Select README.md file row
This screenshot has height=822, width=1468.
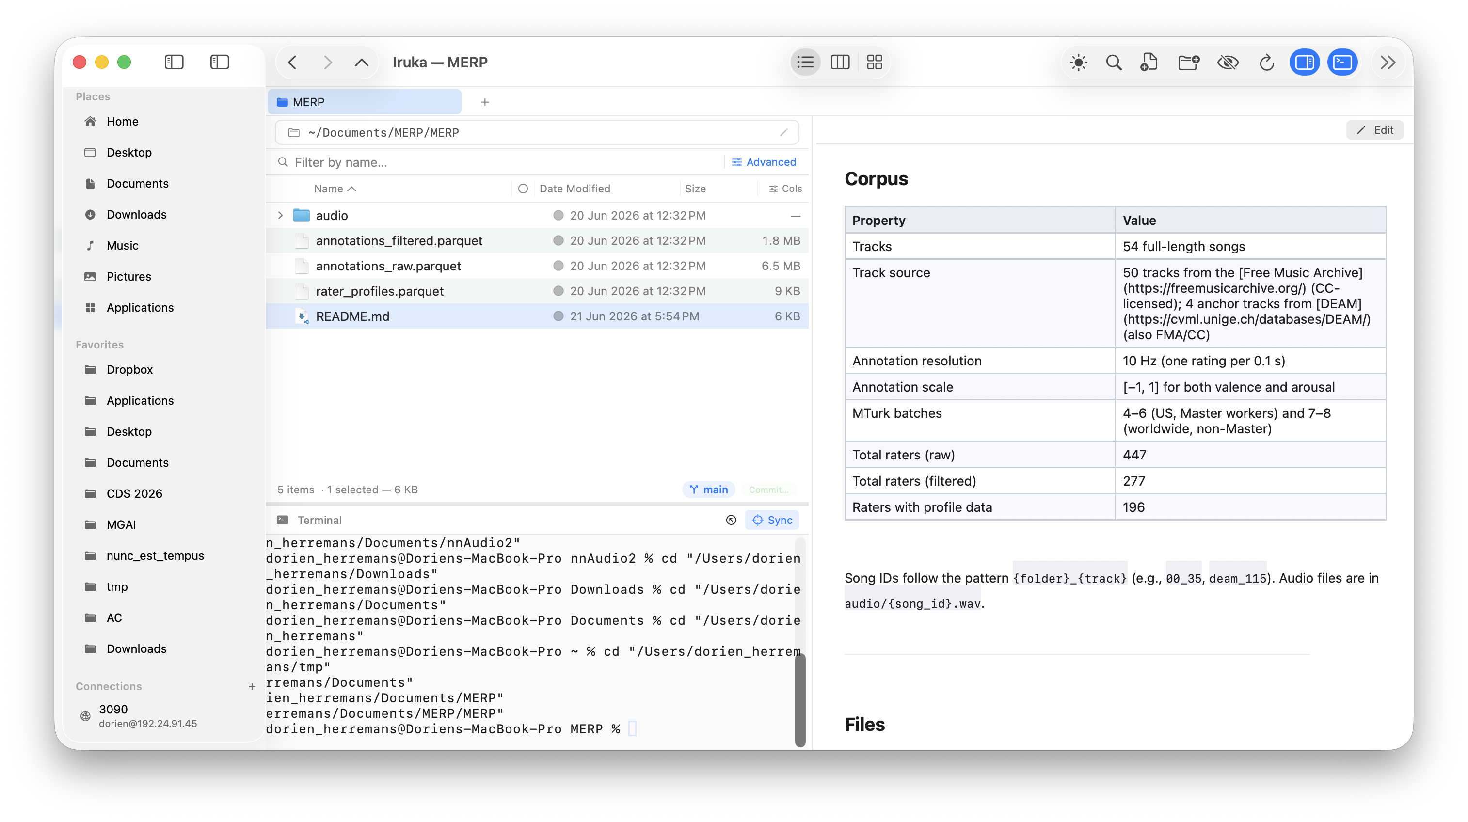click(x=537, y=316)
